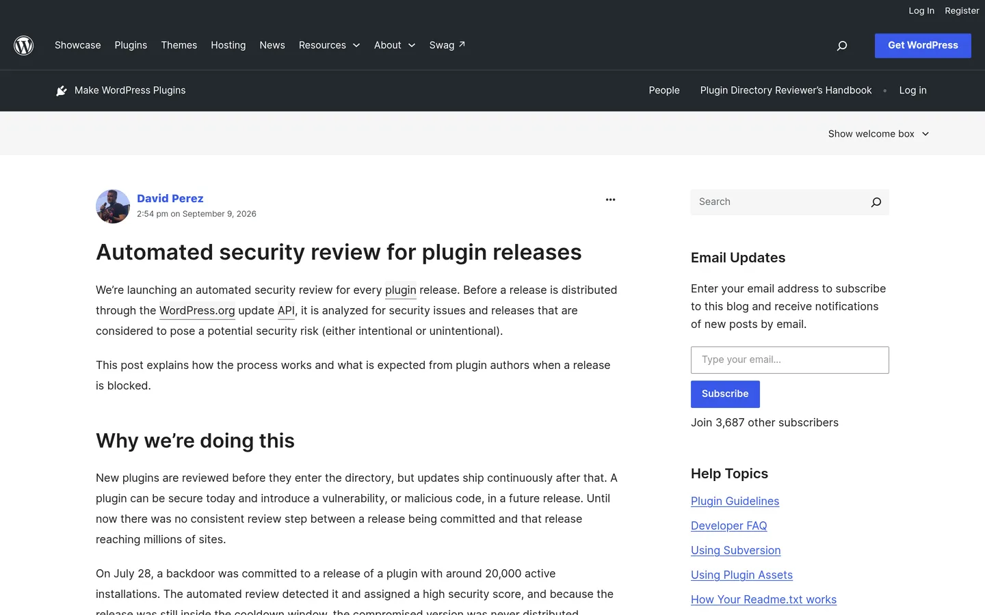Submit sidebar search with magnifier icon

click(876, 202)
